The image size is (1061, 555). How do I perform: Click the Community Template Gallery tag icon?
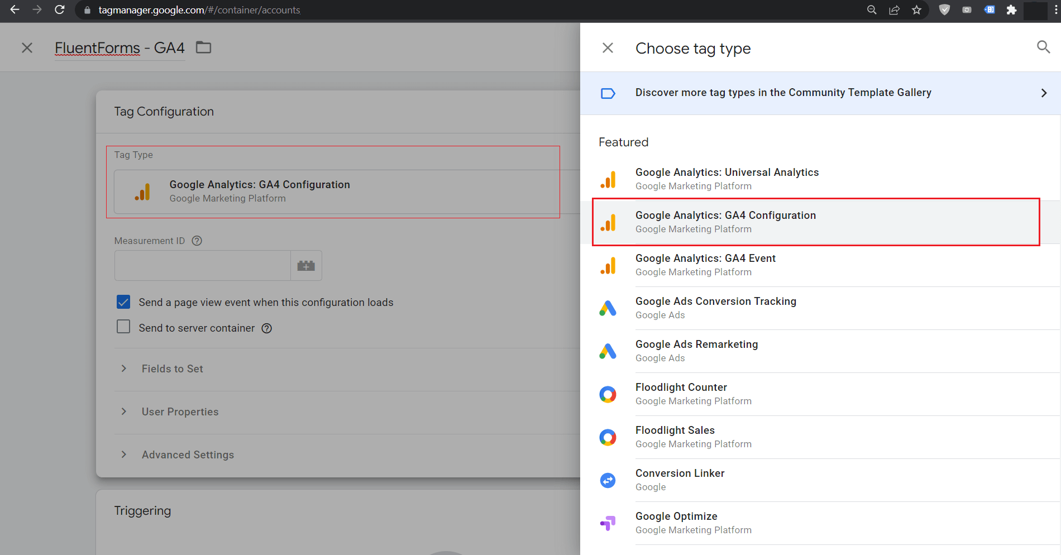(608, 93)
